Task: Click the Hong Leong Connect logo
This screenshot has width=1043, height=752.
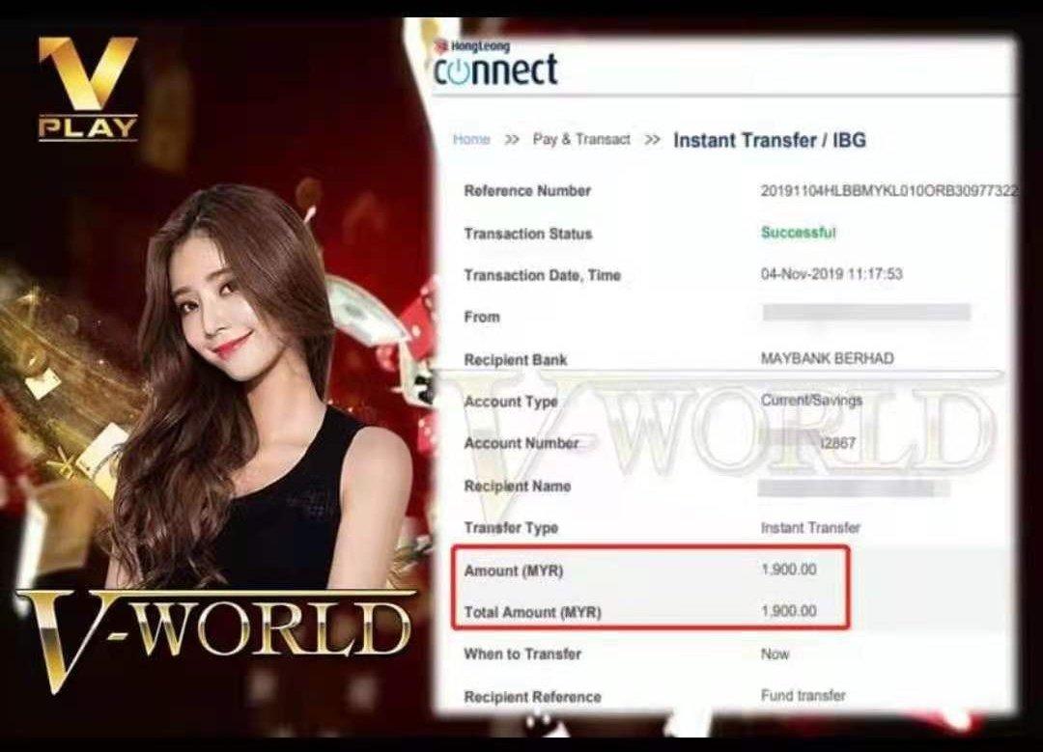Action: tap(495, 66)
